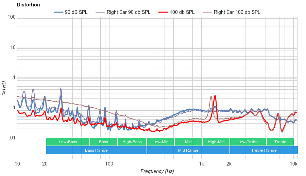The width and height of the screenshot is (306, 176).
Task: Click the Low-Treble band
Action: point(248,142)
